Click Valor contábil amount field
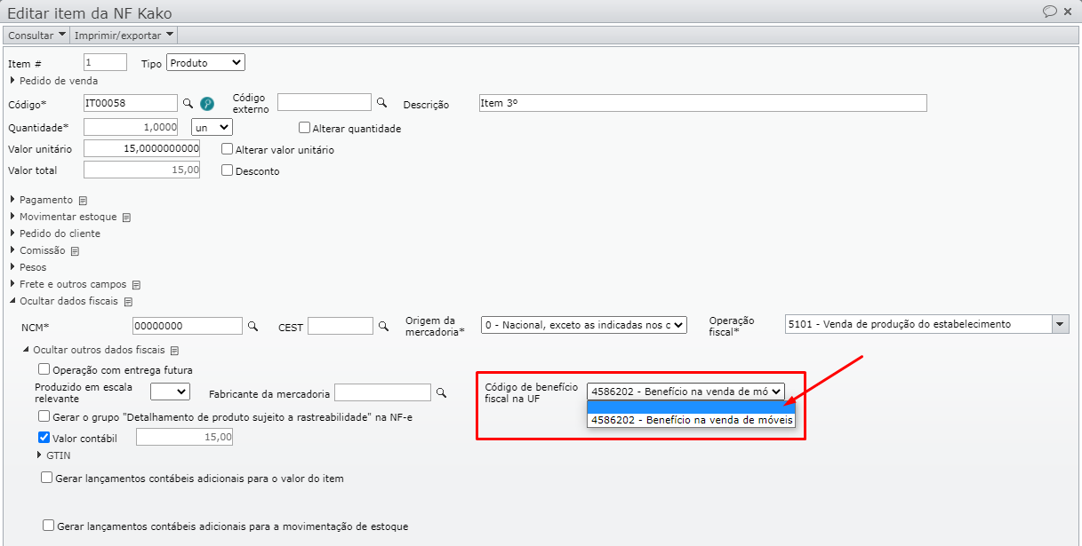Image resolution: width=1082 pixels, height=546 pixels. click(x=184, y=437)
